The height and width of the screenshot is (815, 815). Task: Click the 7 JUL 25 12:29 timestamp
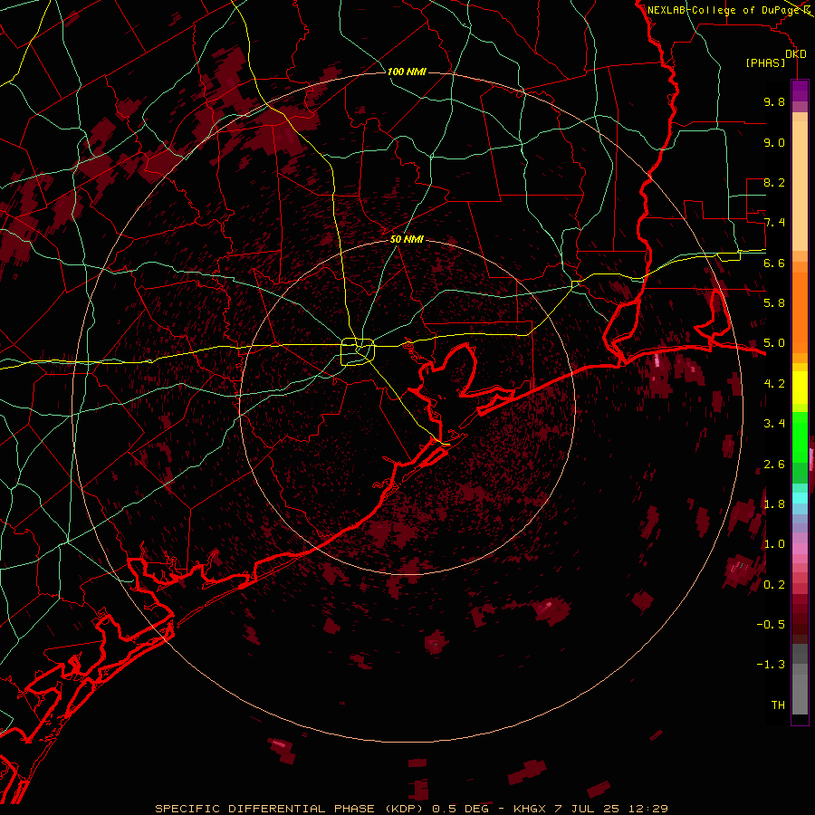click(611, 809)
